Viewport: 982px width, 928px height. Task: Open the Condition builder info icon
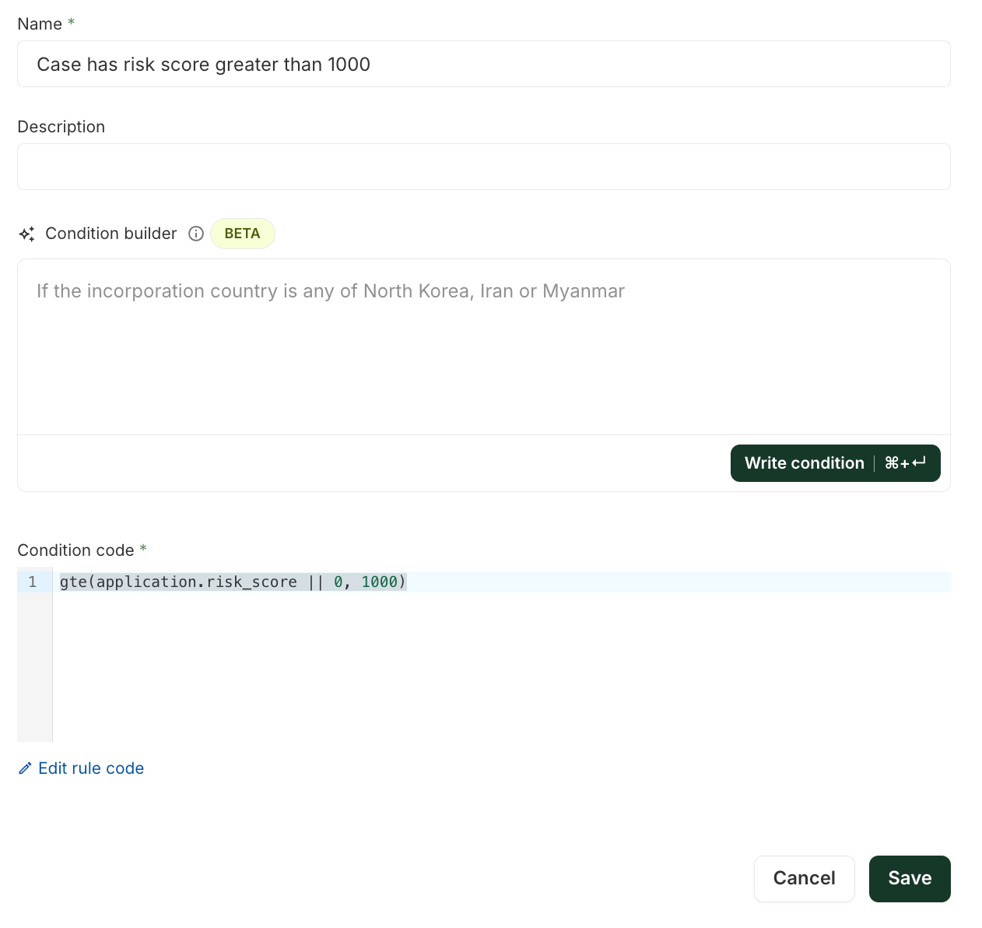(x=196, y=234)
